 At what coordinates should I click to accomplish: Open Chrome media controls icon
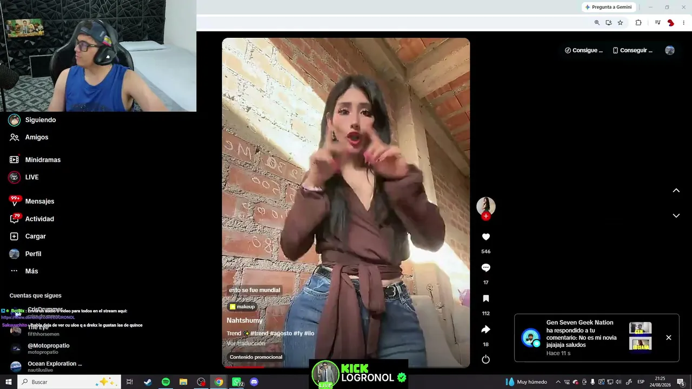pyautogui.click(x=657, y=23)
